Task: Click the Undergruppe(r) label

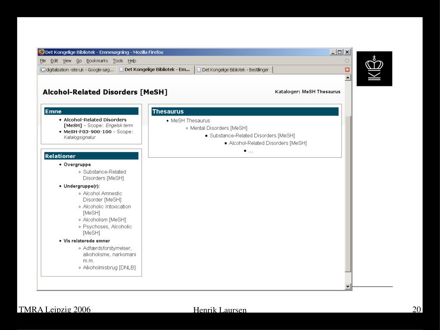Action: pos(82,186)
